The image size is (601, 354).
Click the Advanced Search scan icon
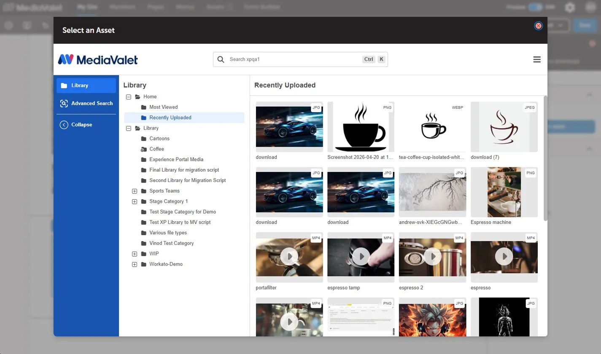(x=64, y=103)
